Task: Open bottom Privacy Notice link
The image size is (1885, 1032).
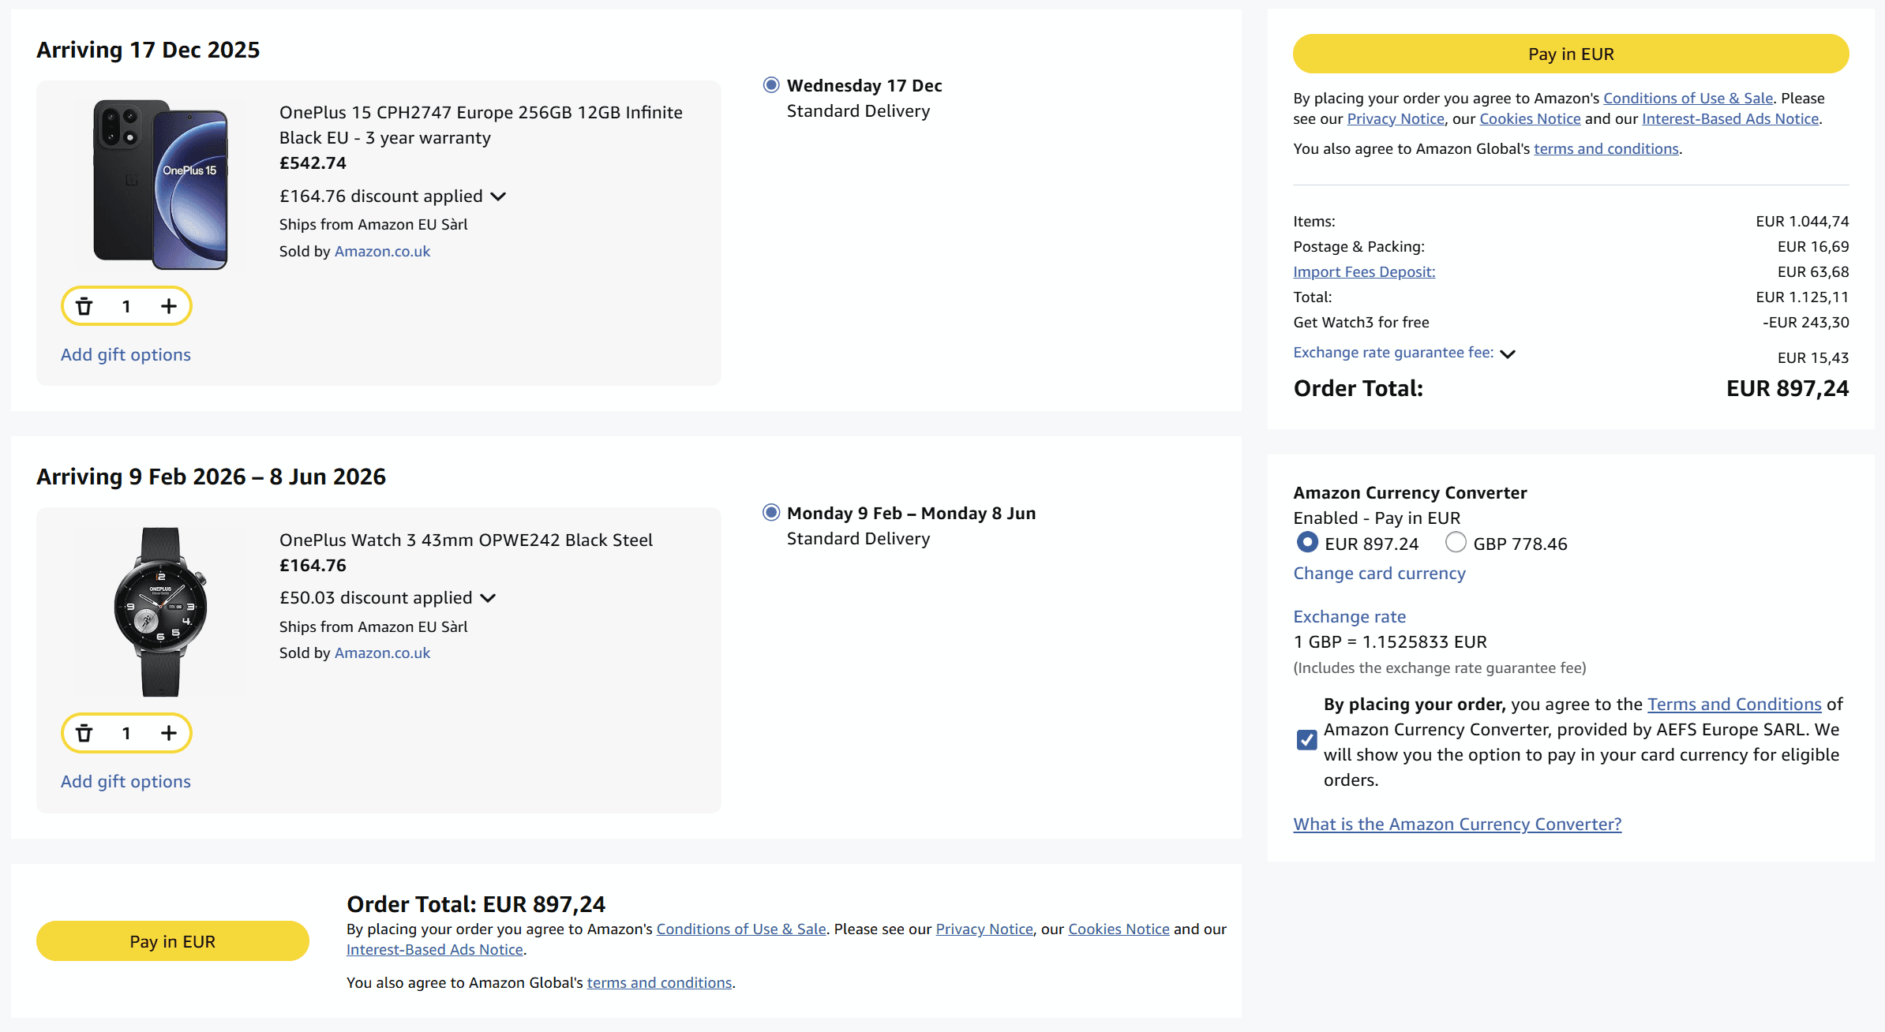Action: [x=984, y=929]
